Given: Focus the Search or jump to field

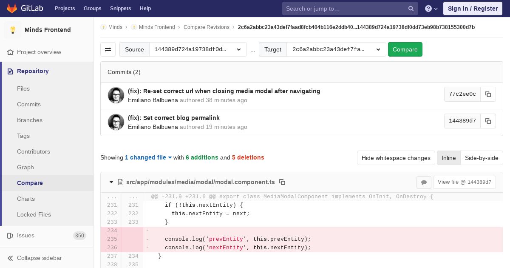Looking at the screenshot, I should tap(345, 9).
